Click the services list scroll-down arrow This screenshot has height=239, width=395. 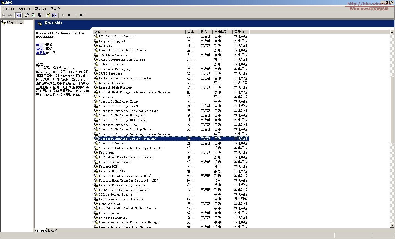click(x=392, y=225)
